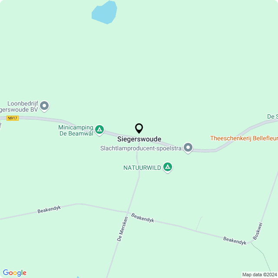
Task: Click the Loonbedrijf business name label
Action: pos(23,103)
